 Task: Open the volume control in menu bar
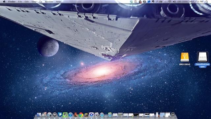tap(174, 2)
